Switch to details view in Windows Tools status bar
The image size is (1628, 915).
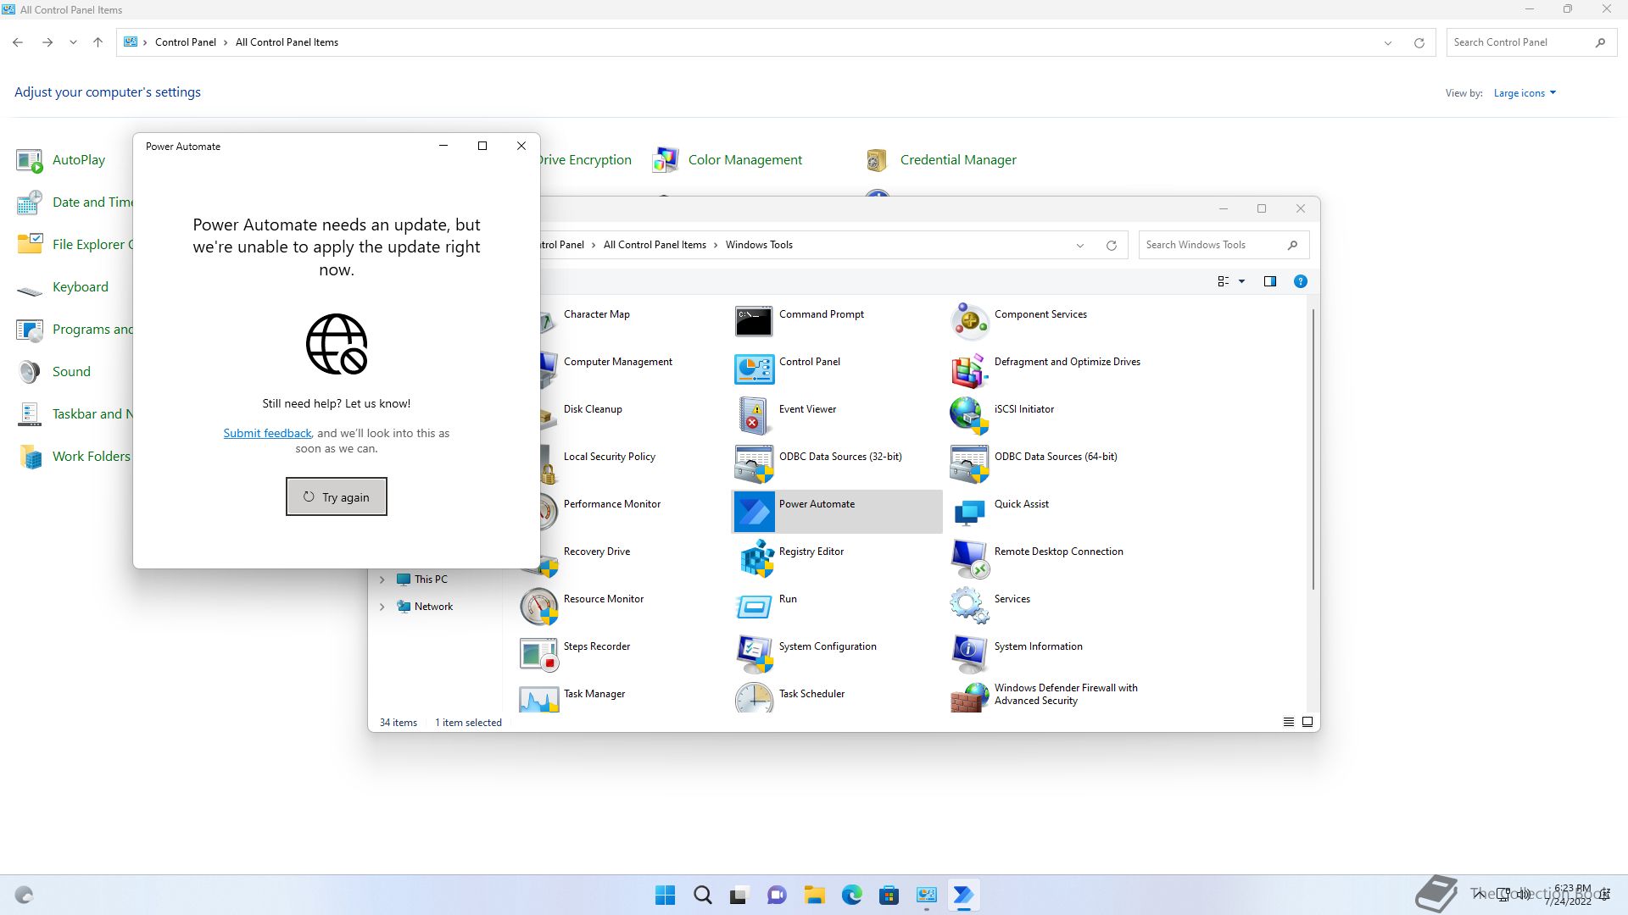click(1288, 722)
